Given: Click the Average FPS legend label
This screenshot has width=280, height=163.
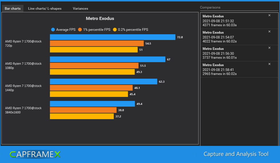Looking at the screenshot, I should (66, 30).
